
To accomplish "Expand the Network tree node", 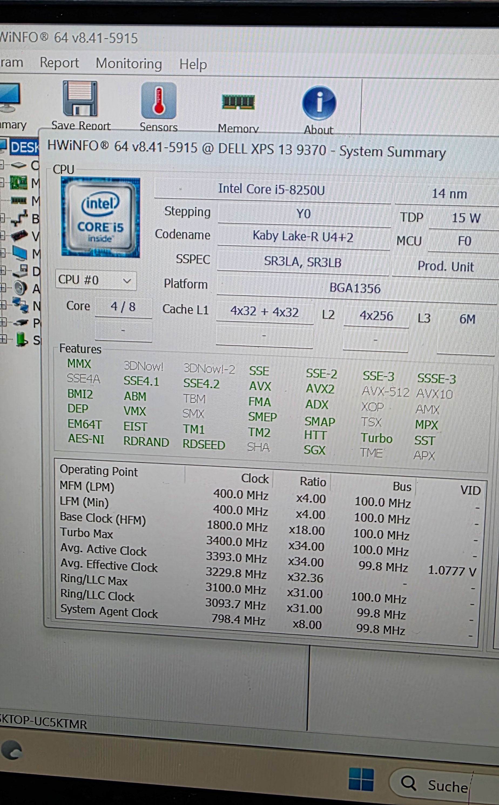I will tap(3, 304).
